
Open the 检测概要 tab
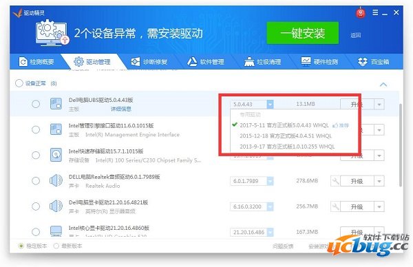point(36,62)
